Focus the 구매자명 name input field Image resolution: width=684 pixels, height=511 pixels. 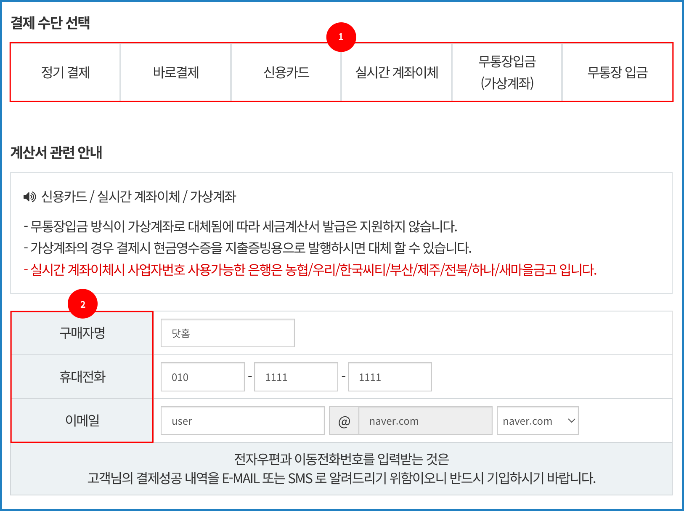pyautogui.click(x=228, y=333)
